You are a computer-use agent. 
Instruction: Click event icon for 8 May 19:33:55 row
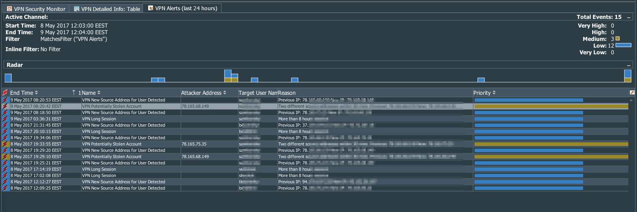[5, 144]
